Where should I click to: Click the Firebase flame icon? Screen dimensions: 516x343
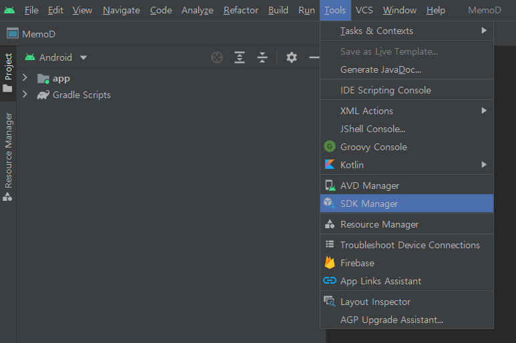[330, 262]
